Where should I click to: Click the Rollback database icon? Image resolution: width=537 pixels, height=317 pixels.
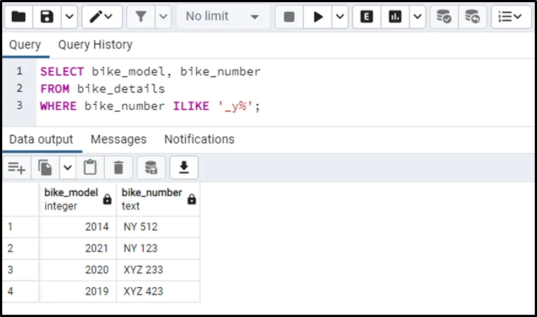472,17
